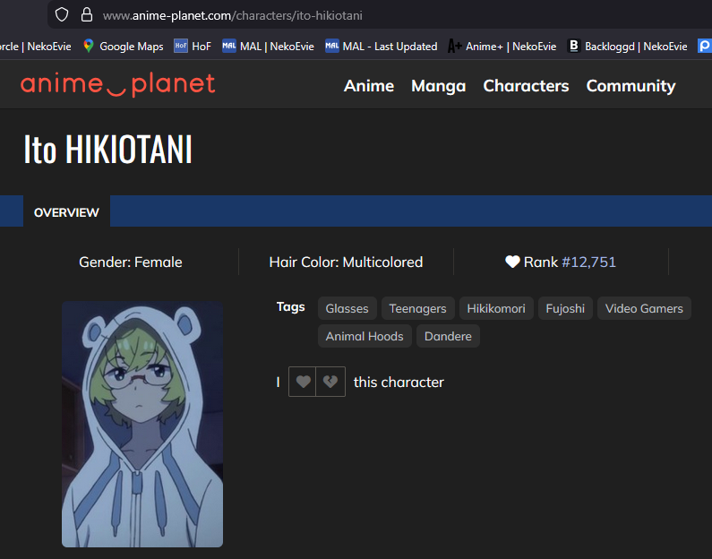
Task: Open the Manga menu
Action: pyautogui.click(x=438, y=86)
